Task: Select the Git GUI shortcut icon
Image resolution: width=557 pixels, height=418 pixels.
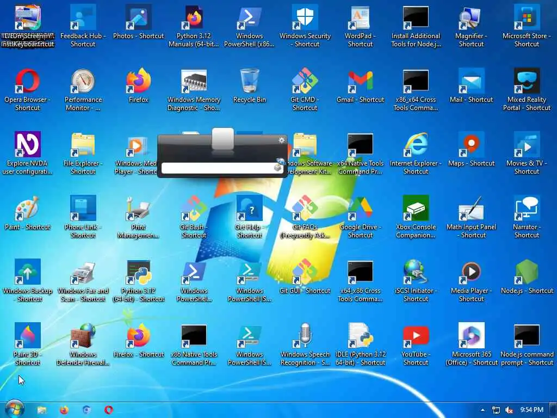Action: click(305, 277)
